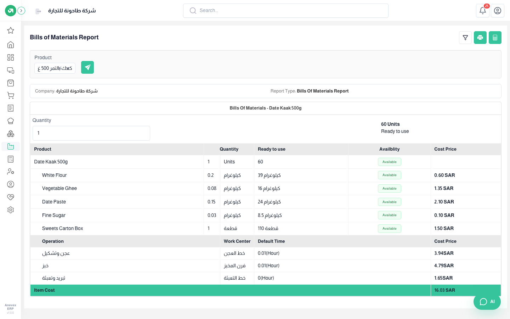Viewport: 510px width, 319px height.
Task: Open the accounting calculator icon in sidebar
Action: pos(11,159)
